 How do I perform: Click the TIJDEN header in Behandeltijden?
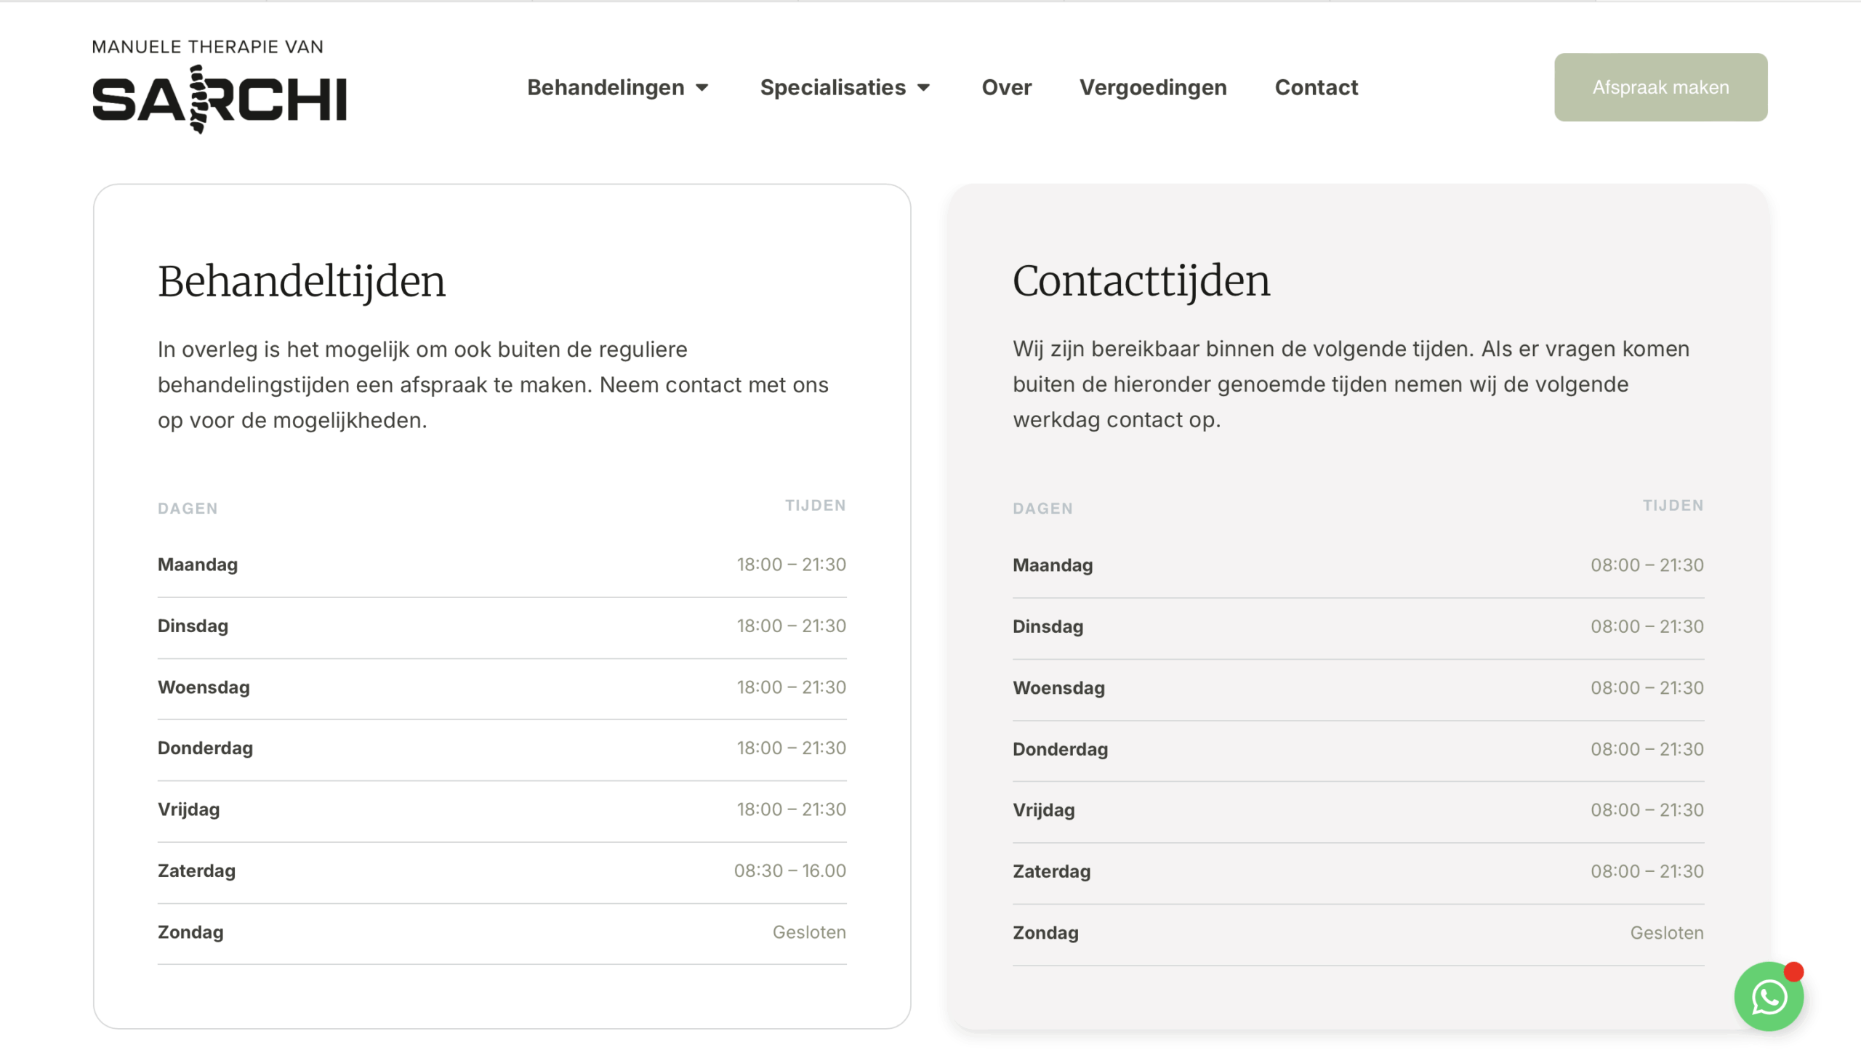[x=815, y=505]
